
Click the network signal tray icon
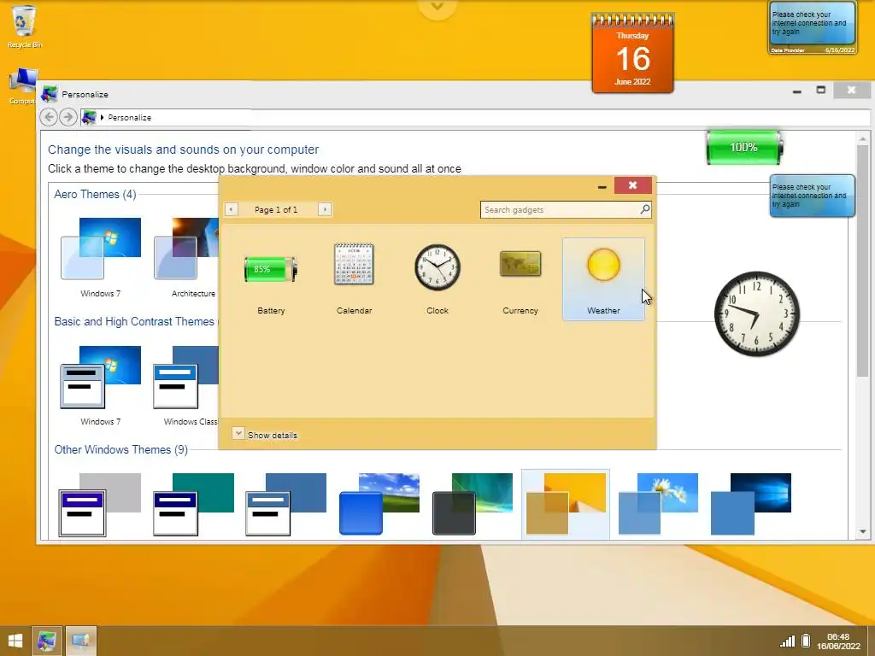click(x=787, y=641)
